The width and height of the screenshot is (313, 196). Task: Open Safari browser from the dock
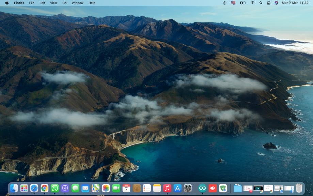pyautogui.click(x=34, y=188)
